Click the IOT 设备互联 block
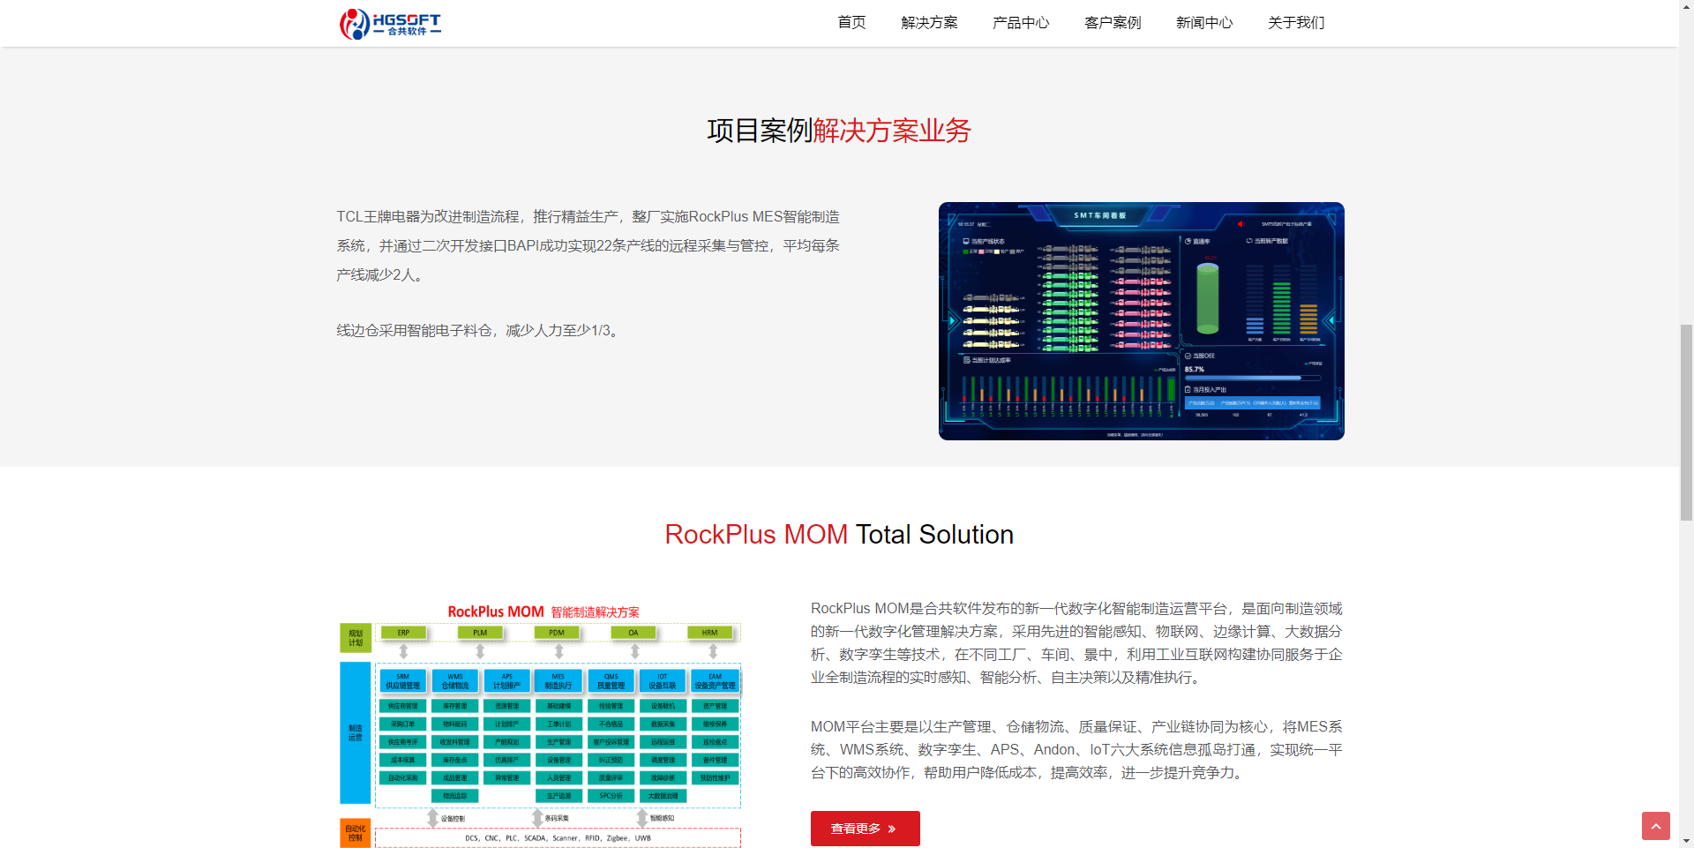1694x848 pixels. point(663,681)
